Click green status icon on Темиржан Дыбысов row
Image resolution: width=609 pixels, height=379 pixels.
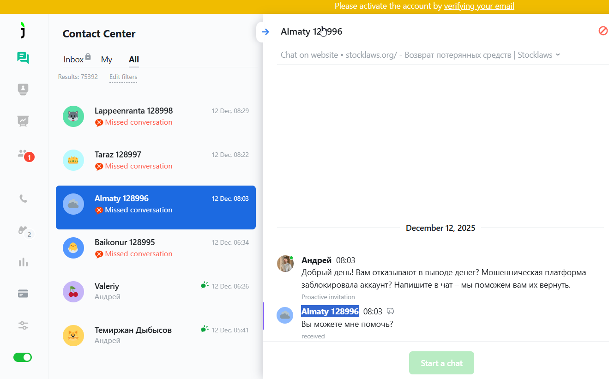pos(205,330)
